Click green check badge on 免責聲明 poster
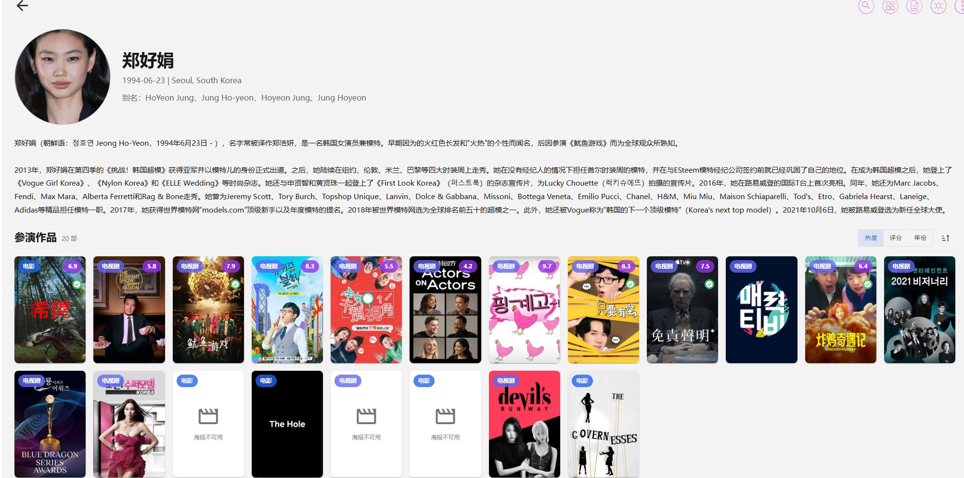Screen dimensions: 964x478 (709, 284)
